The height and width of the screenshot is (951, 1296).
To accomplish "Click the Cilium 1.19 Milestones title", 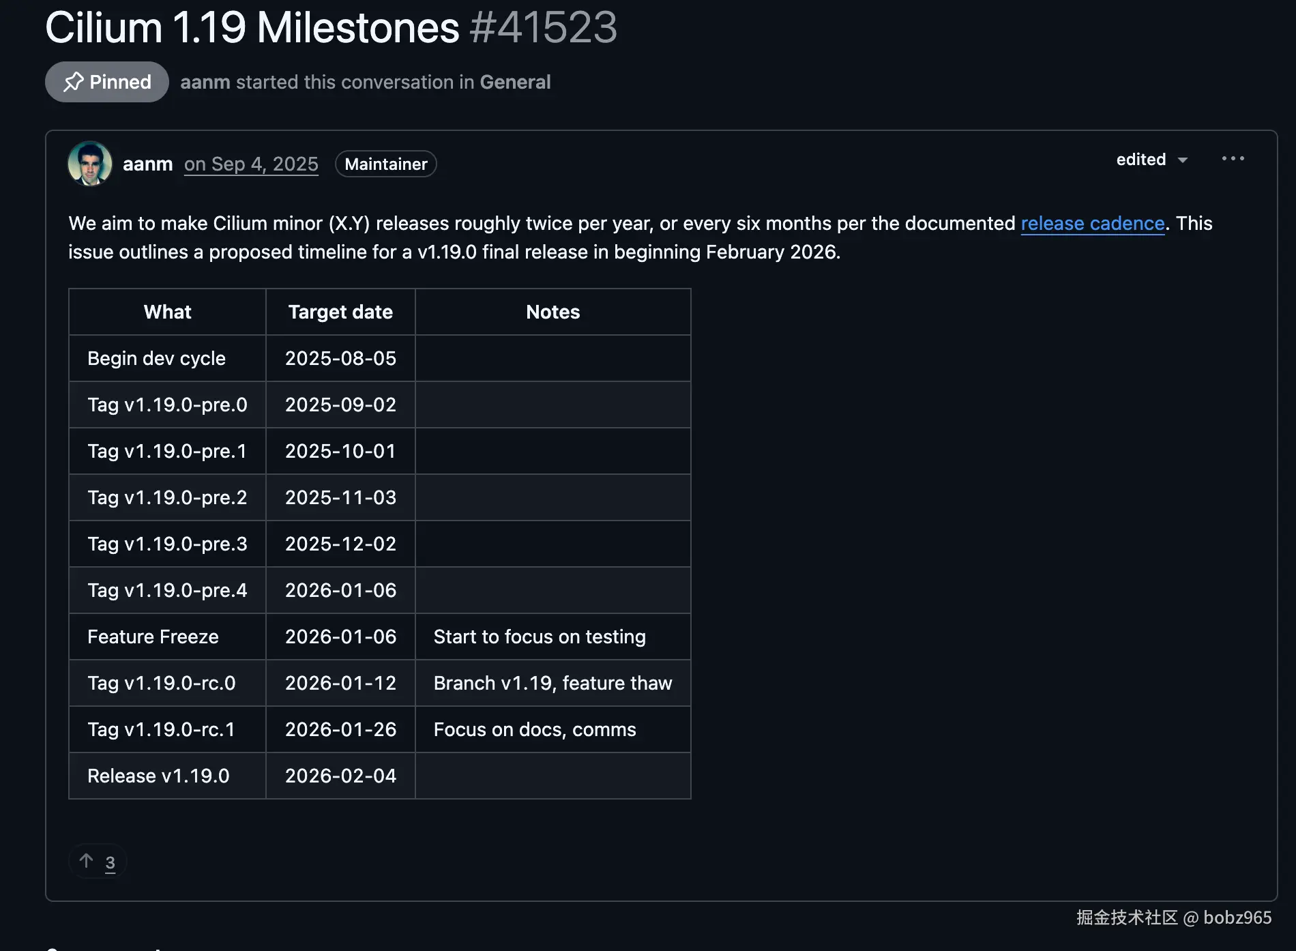I will pos(252,28).
